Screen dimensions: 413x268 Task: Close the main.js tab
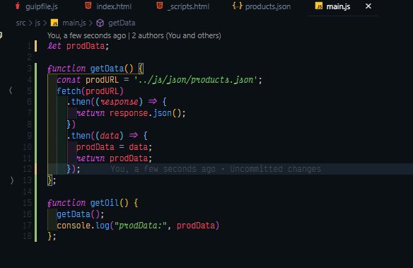(x=368, y=6)
